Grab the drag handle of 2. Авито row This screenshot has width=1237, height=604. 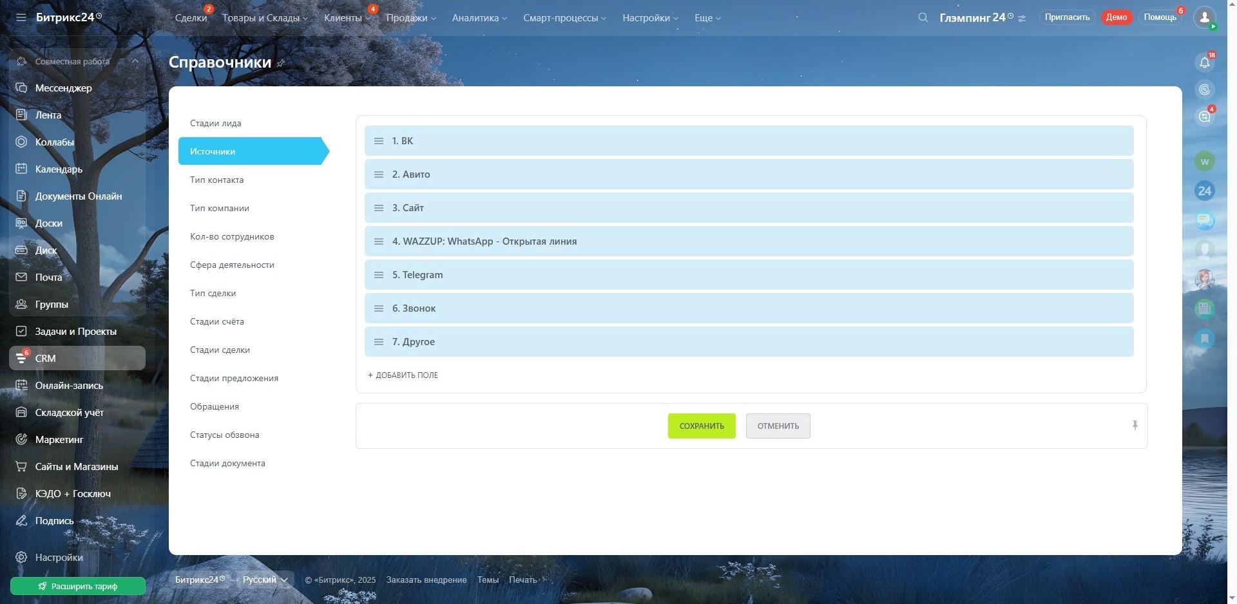(379, 175)
